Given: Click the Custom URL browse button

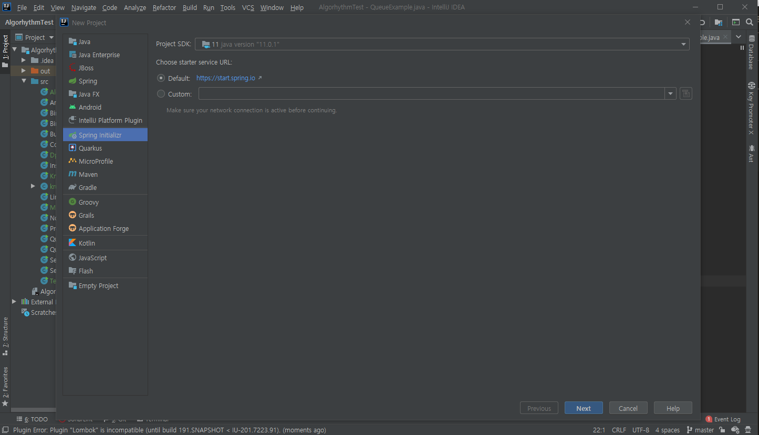Looking at the screenshot, I should pyautogui.click(x=685, y=94).
